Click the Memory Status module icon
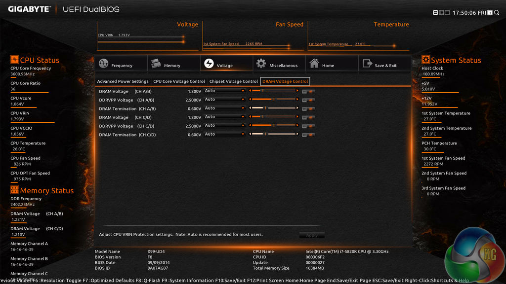This screenshot has width=506, height=284. click(x=14, y=190)
